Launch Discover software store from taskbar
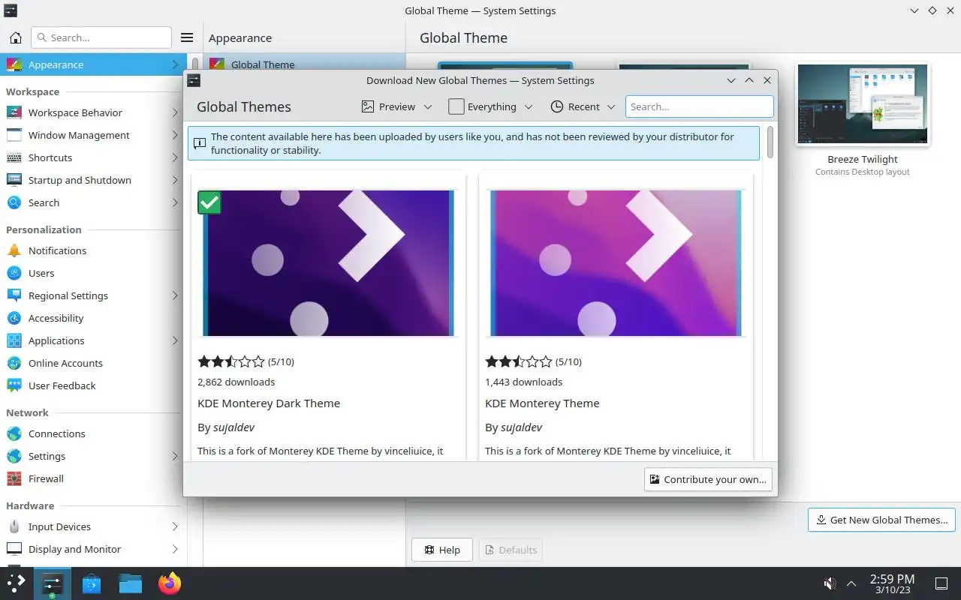The image size is (961, 600). click(92, 583)
